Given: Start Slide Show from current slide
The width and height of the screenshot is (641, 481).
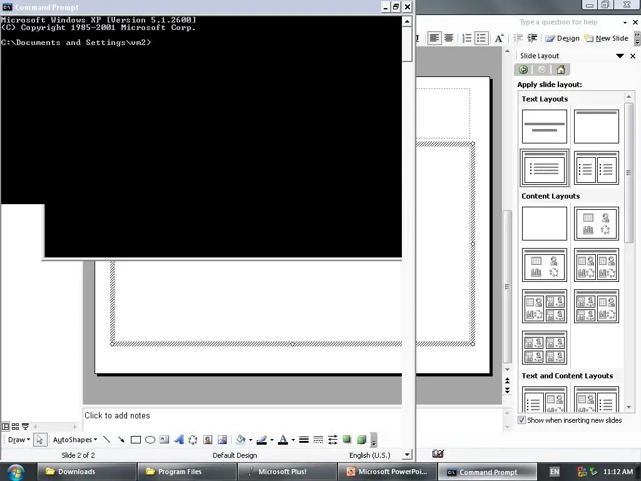Looking at the screenshot, I should pyautogui.click(x=25, y=426).
